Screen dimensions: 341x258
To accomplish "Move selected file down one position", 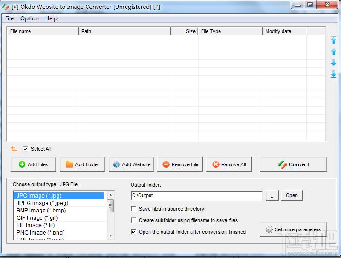I will 334,63.
